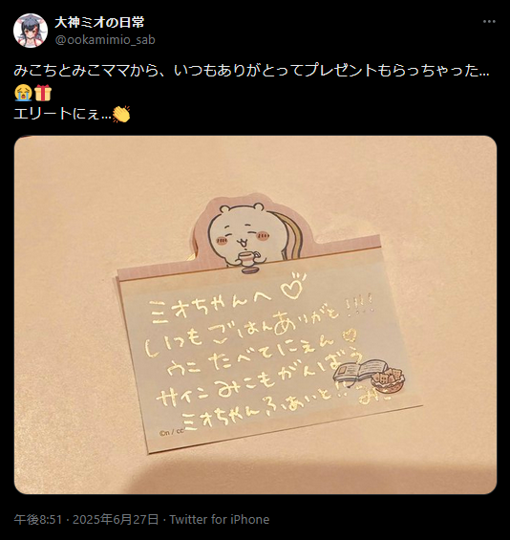Click the book and basket illustration
The image size is (510, 540).
tap(369, 375)
